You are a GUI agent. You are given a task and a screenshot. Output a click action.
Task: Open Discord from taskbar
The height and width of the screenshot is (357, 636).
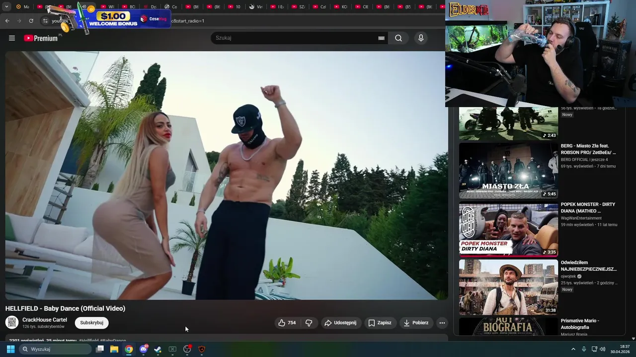coord(144,349)
